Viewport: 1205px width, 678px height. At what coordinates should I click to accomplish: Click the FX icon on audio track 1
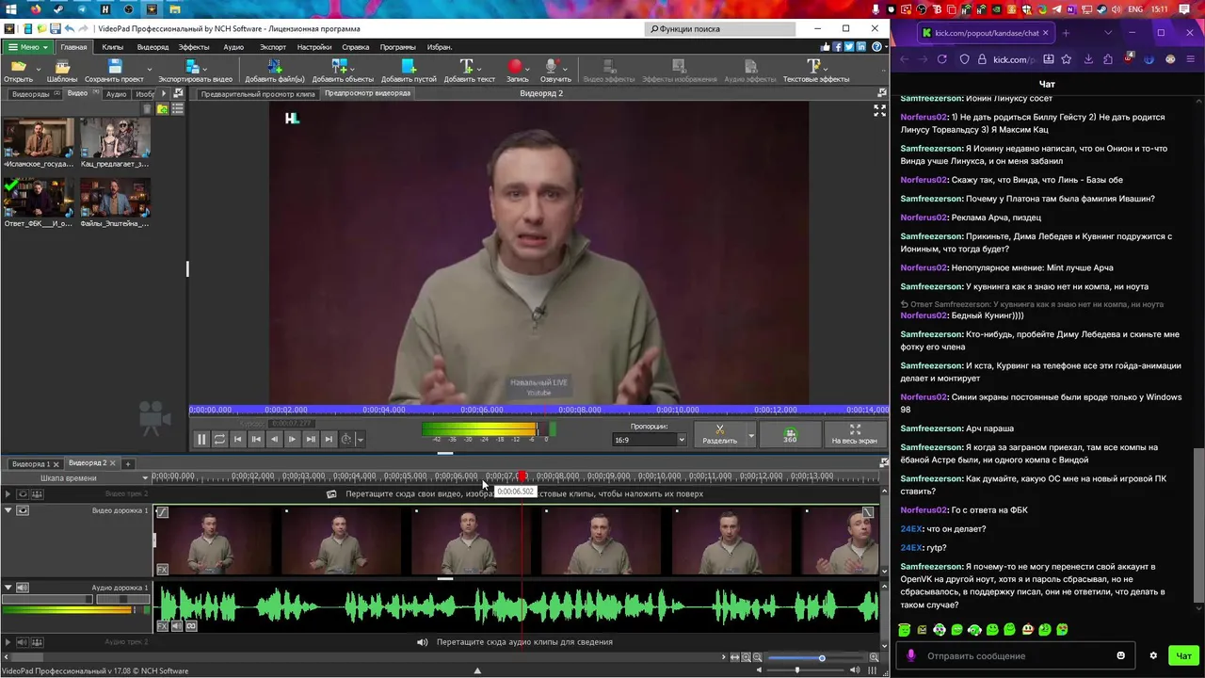[x=163, y=625]
